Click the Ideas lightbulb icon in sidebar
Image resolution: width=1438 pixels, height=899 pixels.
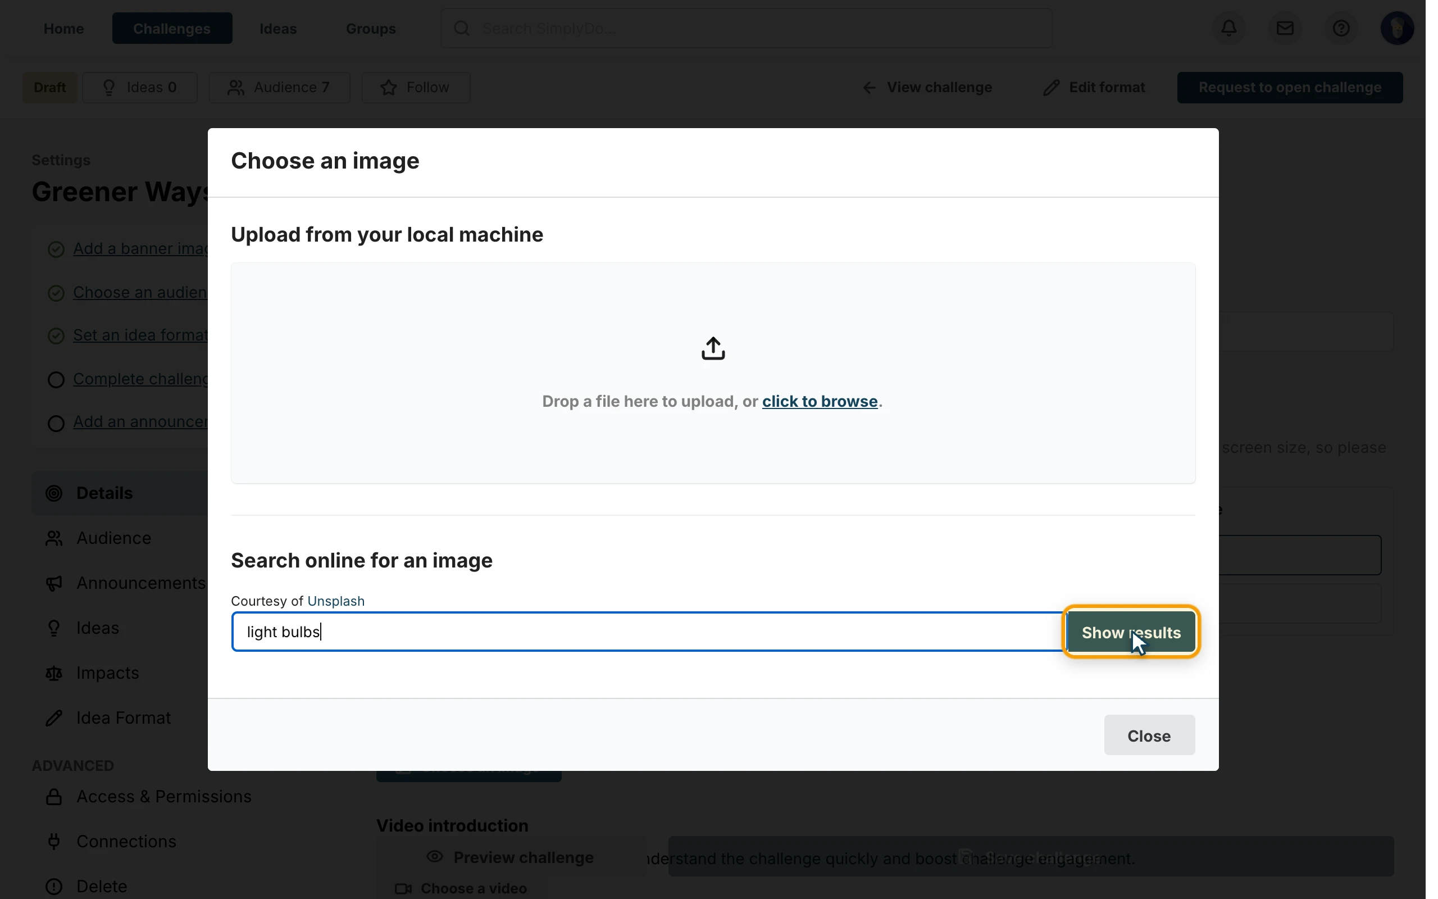[x=54, y=629]
